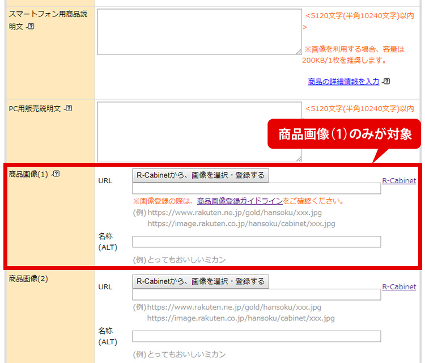Click example URL https://image.rakuten.co.jp/hansoku/cabinet/xxx.jpg in 商品画像(2)

[x=241, y=318]
